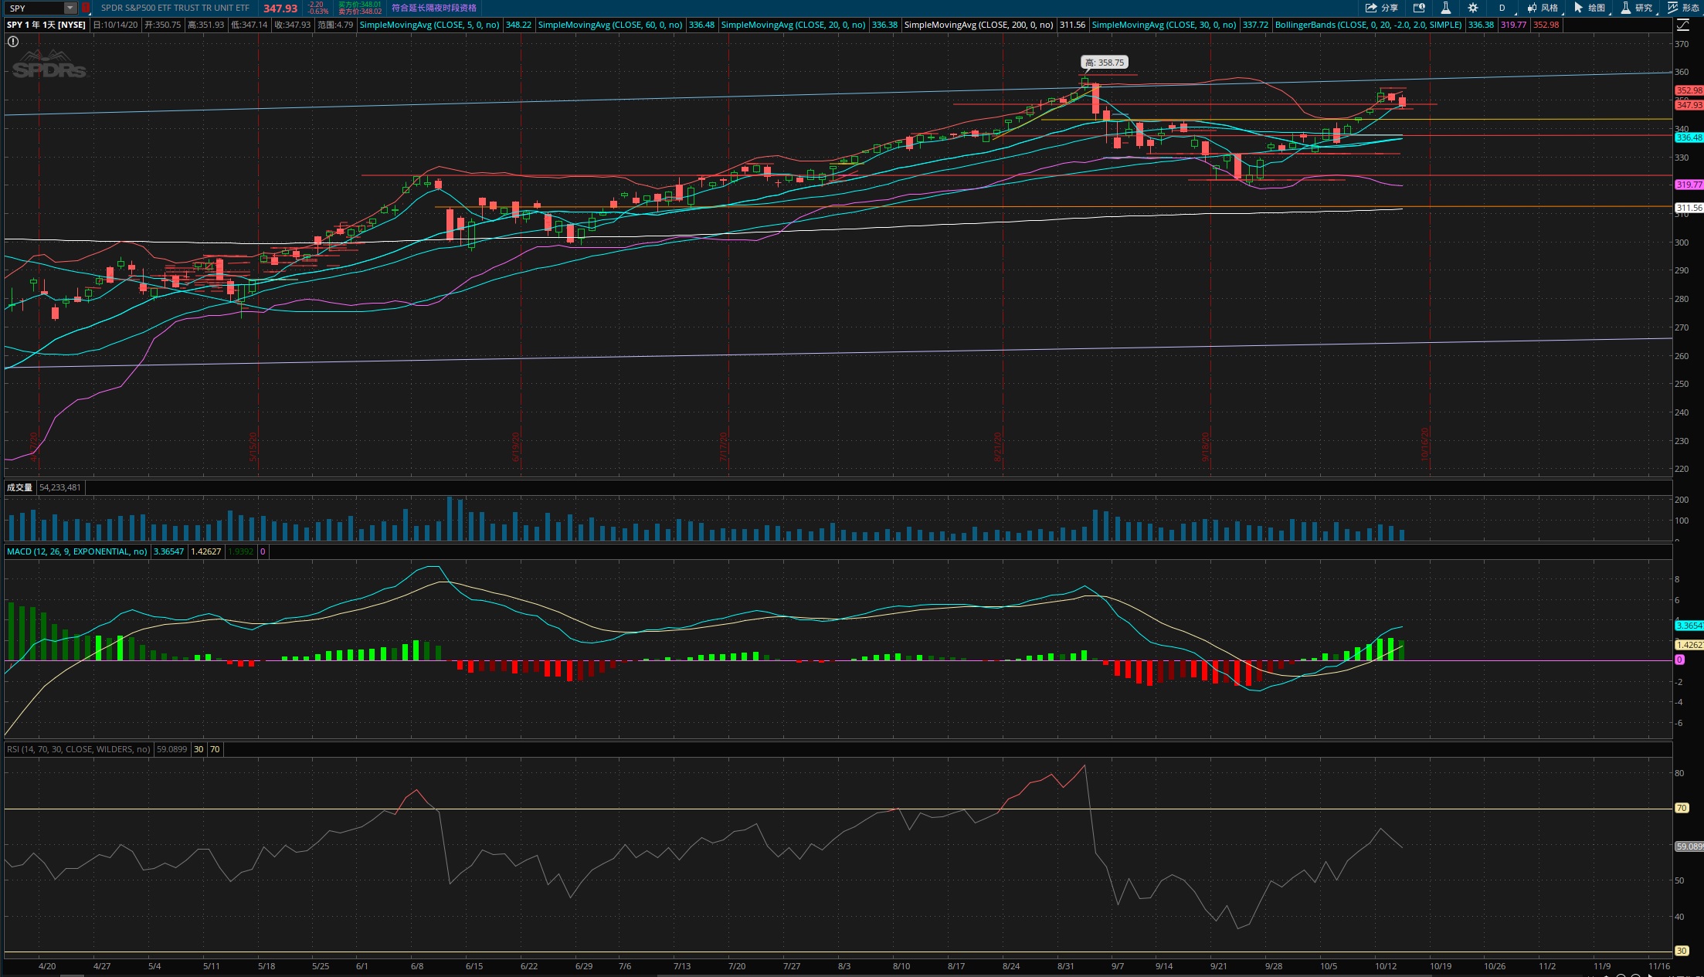Screen dimensions: 1704x977
Task: Open the 绘图 drawing tools menu
Action: [1590, 8]
